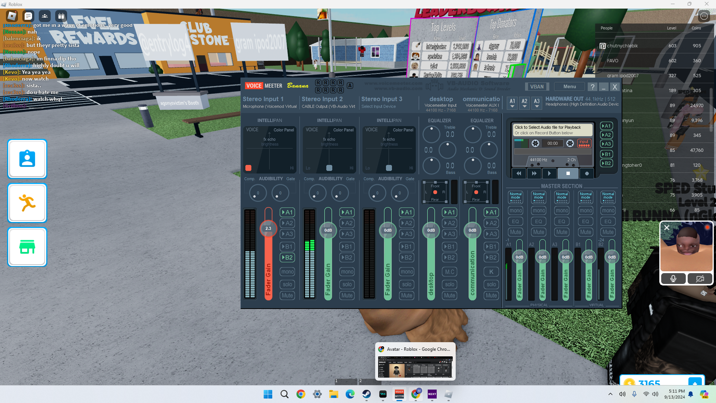The image size is (716, 403).
Task: Select hardware output A2 device dropdown
Action: 524,103
